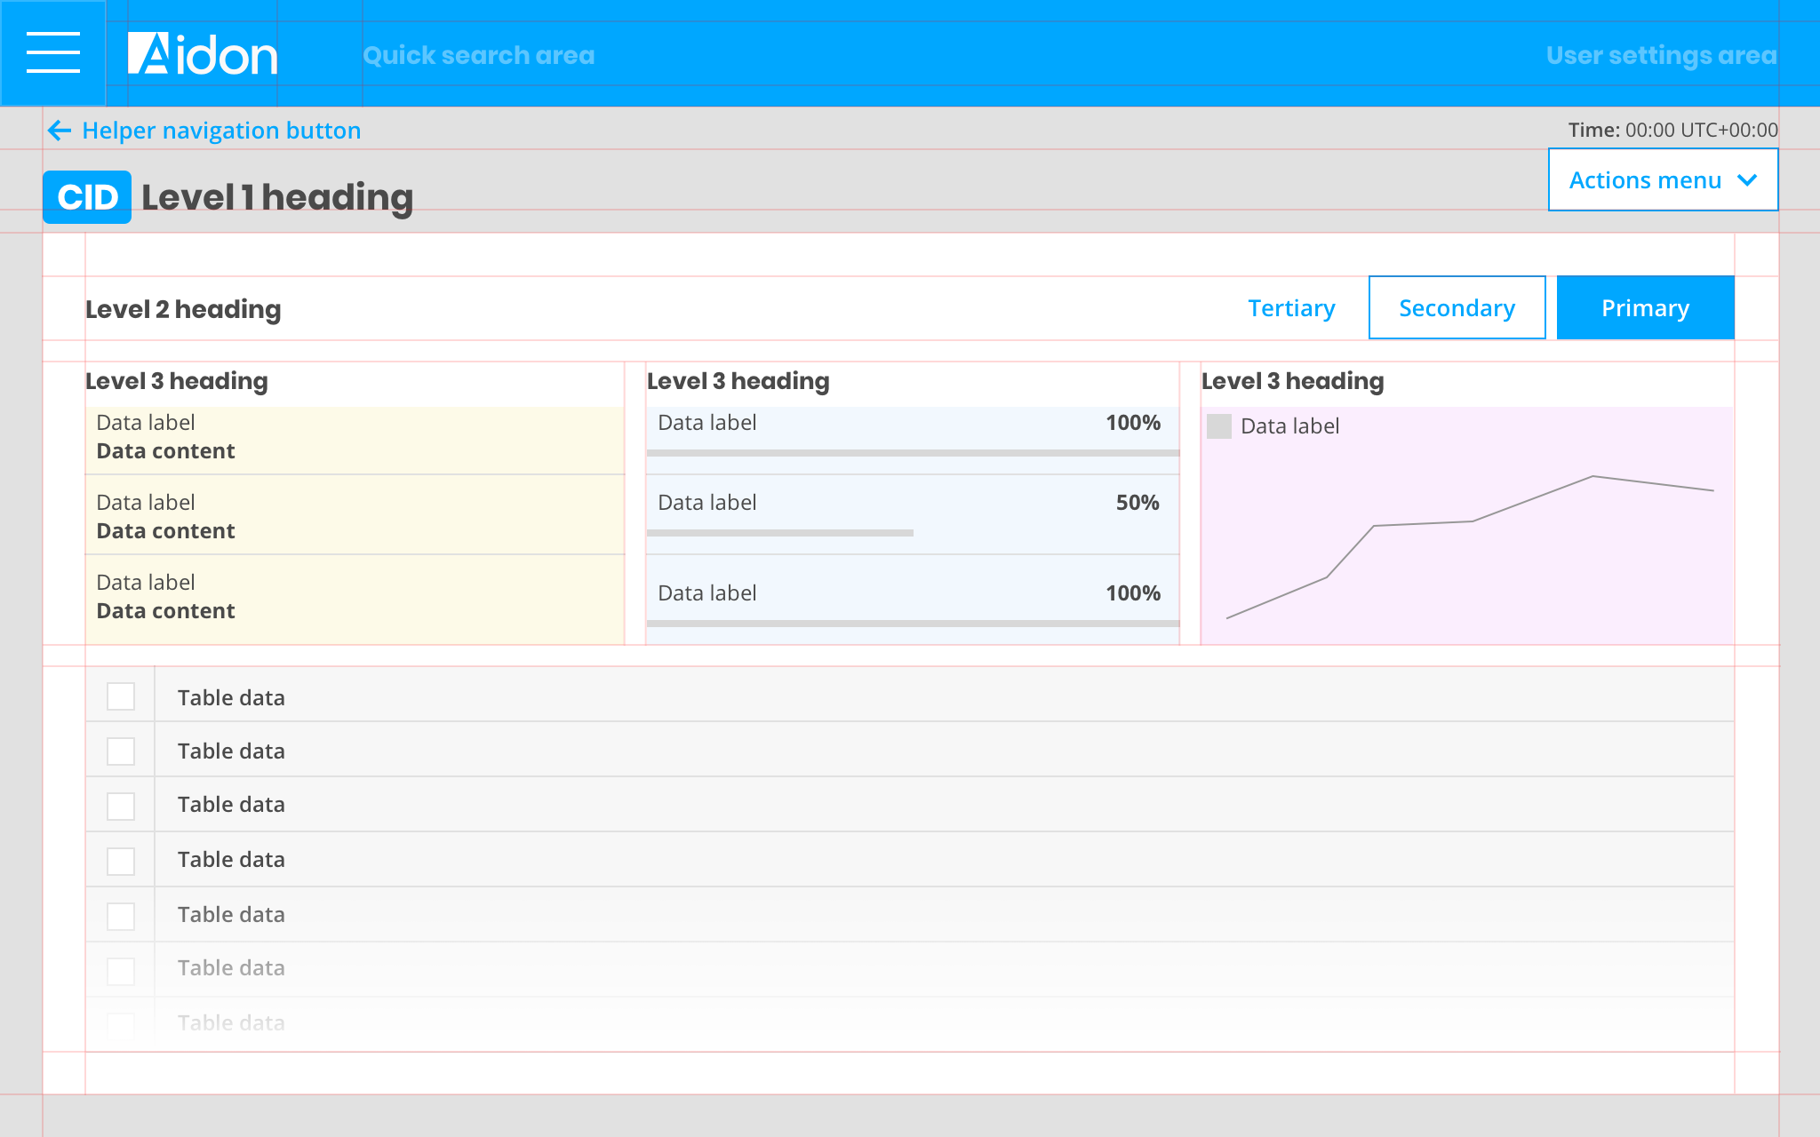Open the User settings area
Viewport: 1820px width, 1137px height.
1660,55
